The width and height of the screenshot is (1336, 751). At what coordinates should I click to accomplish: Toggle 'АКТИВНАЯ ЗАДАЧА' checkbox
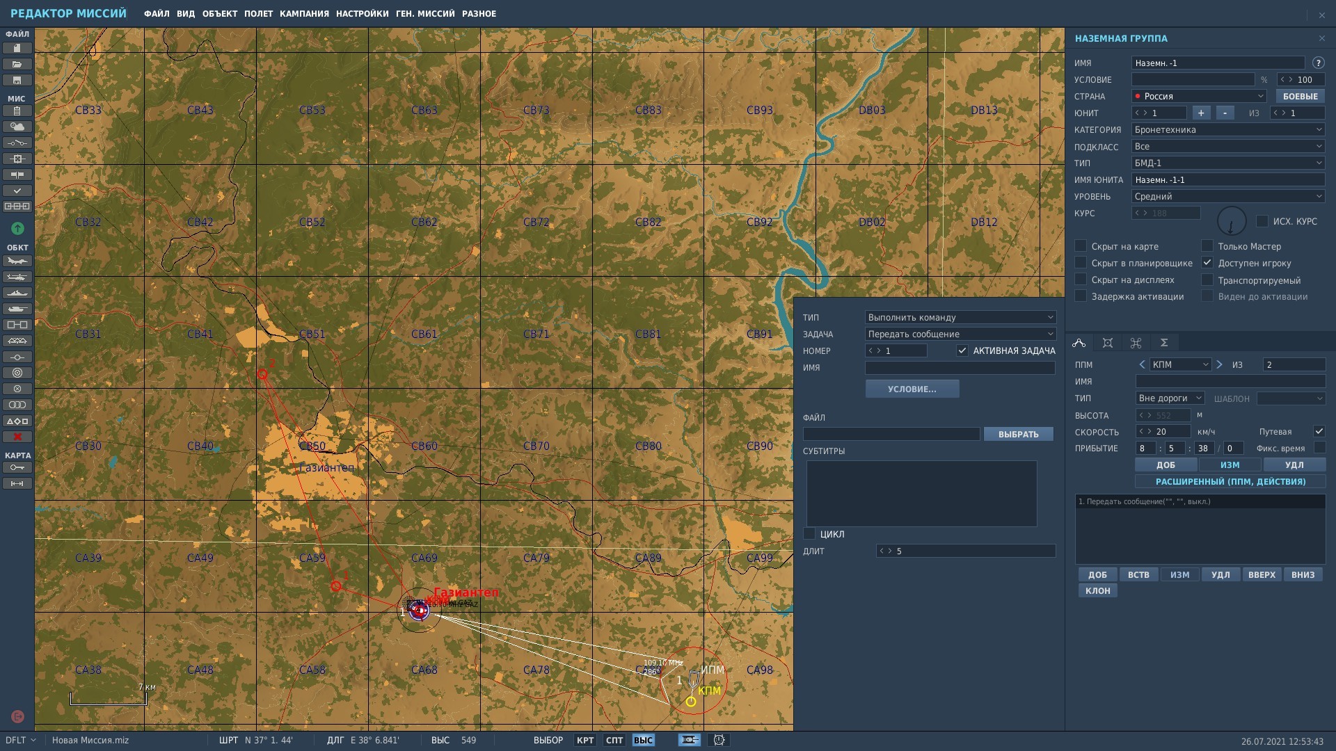click(962, 351)
